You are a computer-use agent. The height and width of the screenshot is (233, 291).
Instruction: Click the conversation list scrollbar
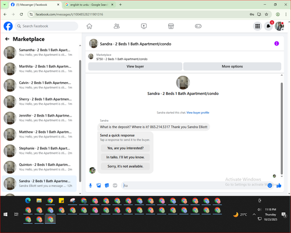80,121
